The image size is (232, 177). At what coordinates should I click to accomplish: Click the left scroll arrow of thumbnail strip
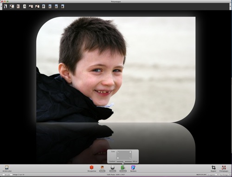pyautogui.click(x=1, y=6)
